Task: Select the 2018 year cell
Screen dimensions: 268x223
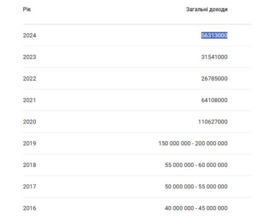Action: click(29, 165)
